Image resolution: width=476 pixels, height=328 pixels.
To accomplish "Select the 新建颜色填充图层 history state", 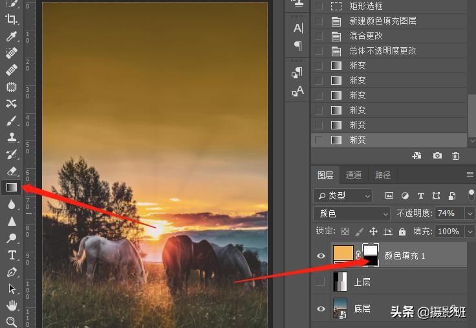I will (389, 21).
